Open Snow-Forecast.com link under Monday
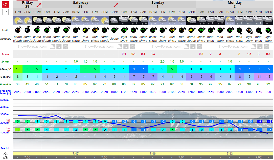Screen dimensions: 274x160 pyautogui.click(x=233, y=47)
